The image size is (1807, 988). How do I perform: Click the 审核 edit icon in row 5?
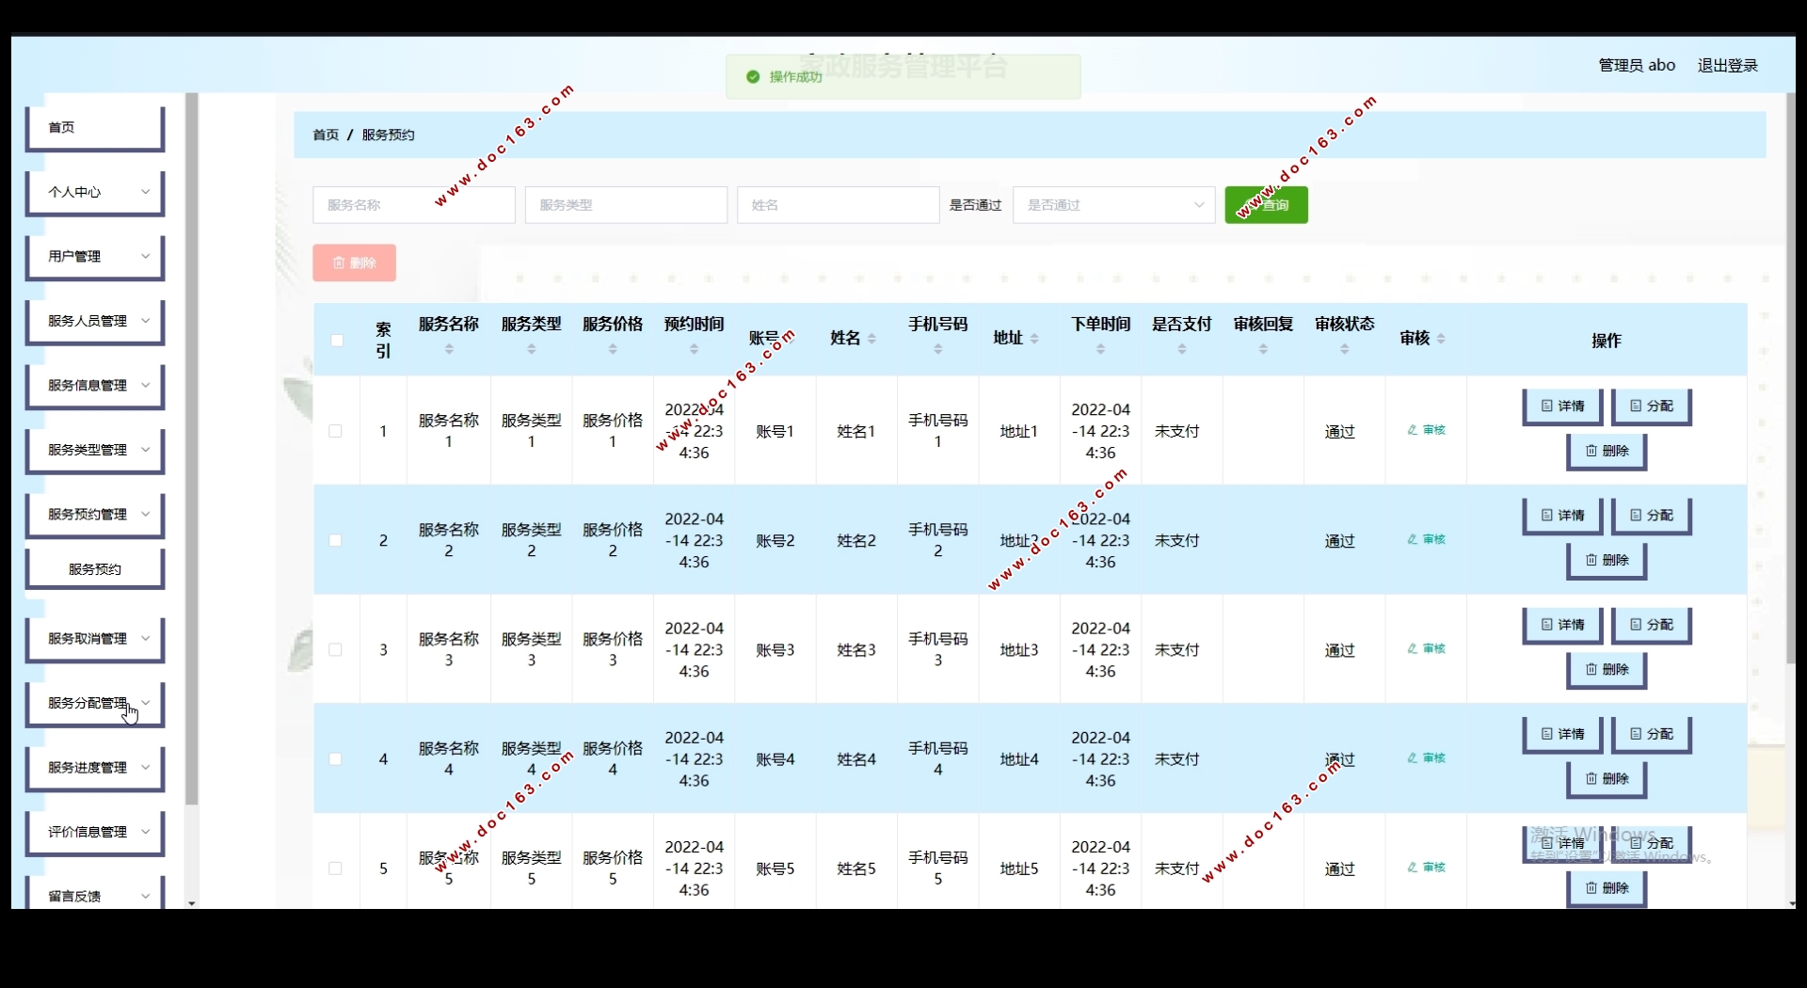point(1426,867)
